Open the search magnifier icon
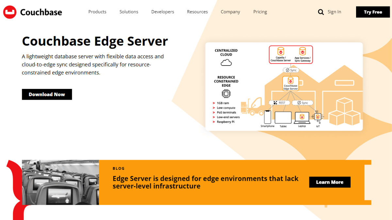 click(x=321, y=12)
